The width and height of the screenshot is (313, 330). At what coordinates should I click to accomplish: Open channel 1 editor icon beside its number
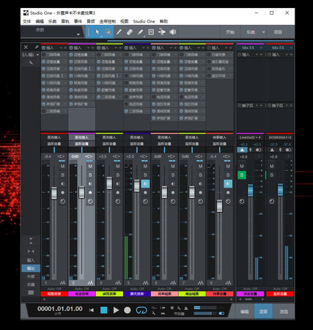click(x=63, y=283)
